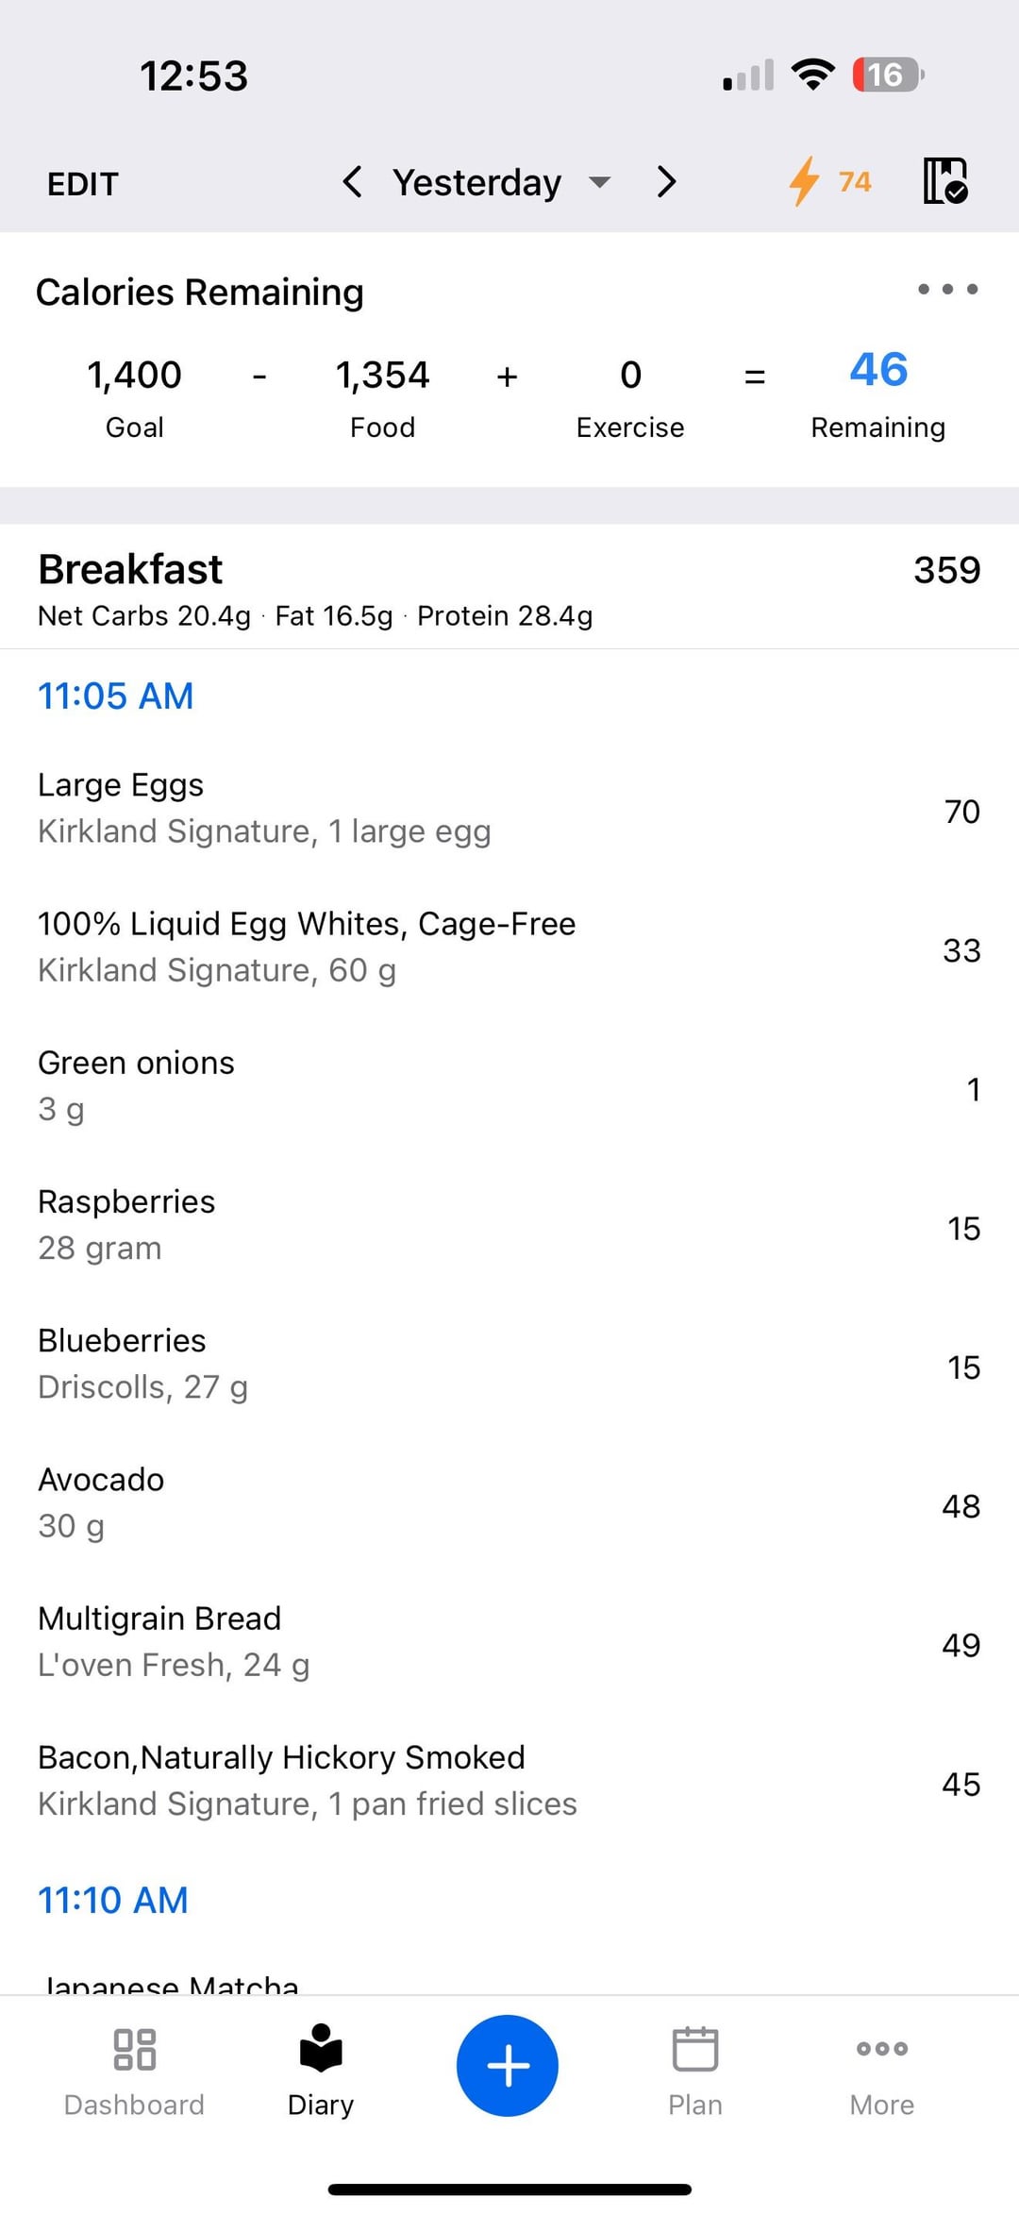Switch to the Plan tab
This screenshot has height=2214, width=1019.
click(x=694, y=2067)
